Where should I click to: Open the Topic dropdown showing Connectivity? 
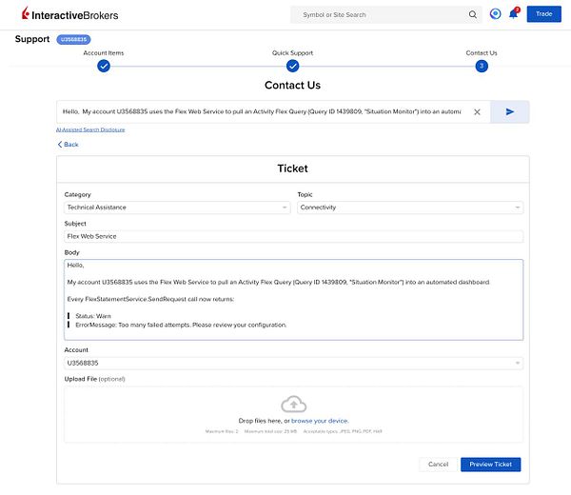tap(410, 208)
